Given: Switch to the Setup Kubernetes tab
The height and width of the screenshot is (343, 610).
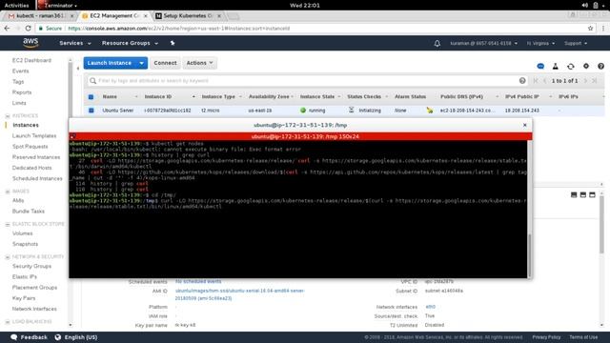Looking at the screenshot, I should (x=188, y=16).
